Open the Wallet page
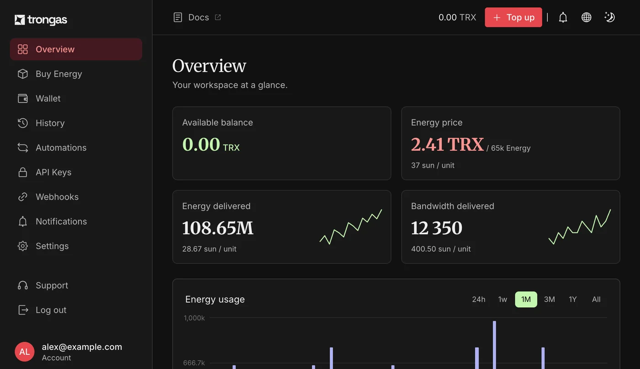 click(48, 99)
